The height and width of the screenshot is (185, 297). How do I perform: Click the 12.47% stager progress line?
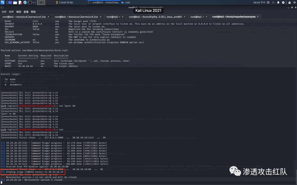[54, 143]
